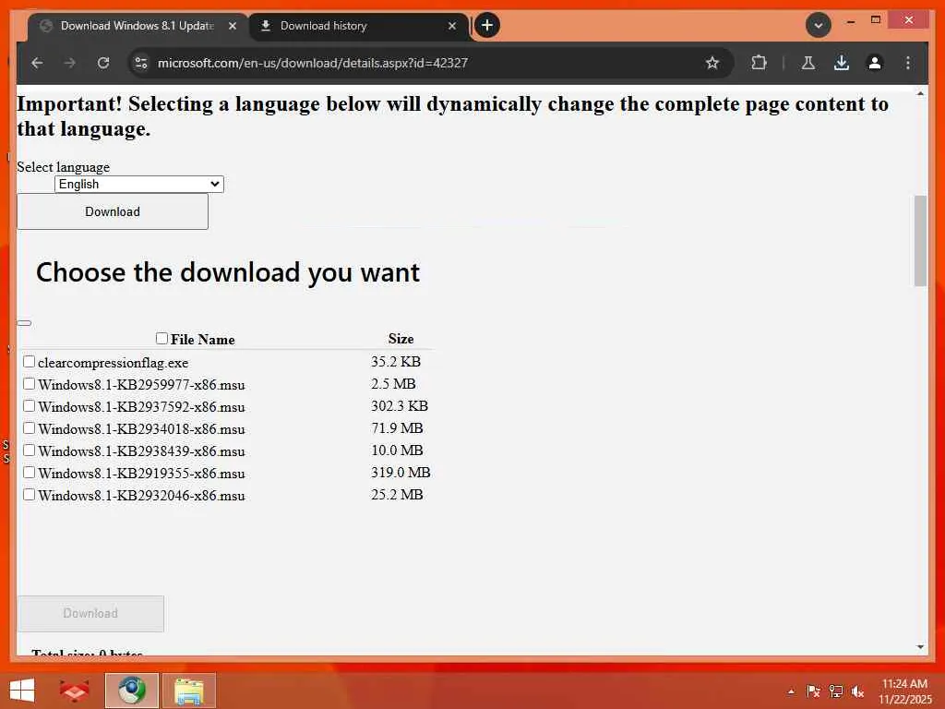
Task: Check the Windows8.1-KB2938439-x86.msu box
Action: click(29, 451)
